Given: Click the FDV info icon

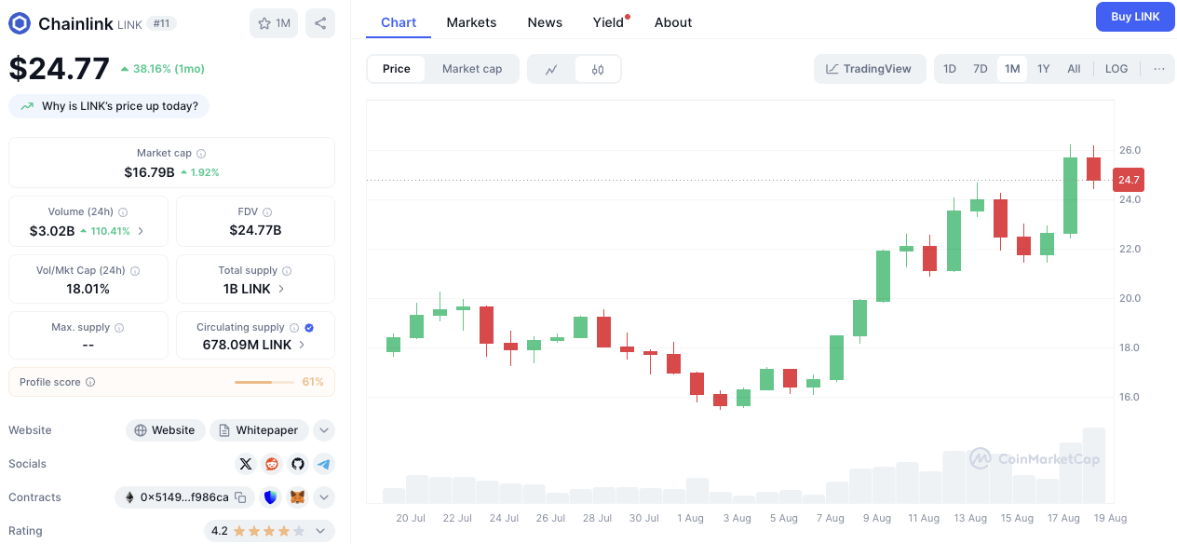Looking at the screenshot, I should pyautogui.click(x=267, y=212).
